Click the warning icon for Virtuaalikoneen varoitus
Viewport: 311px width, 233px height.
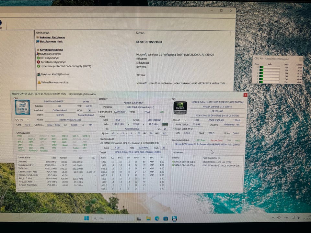(39, 82)
